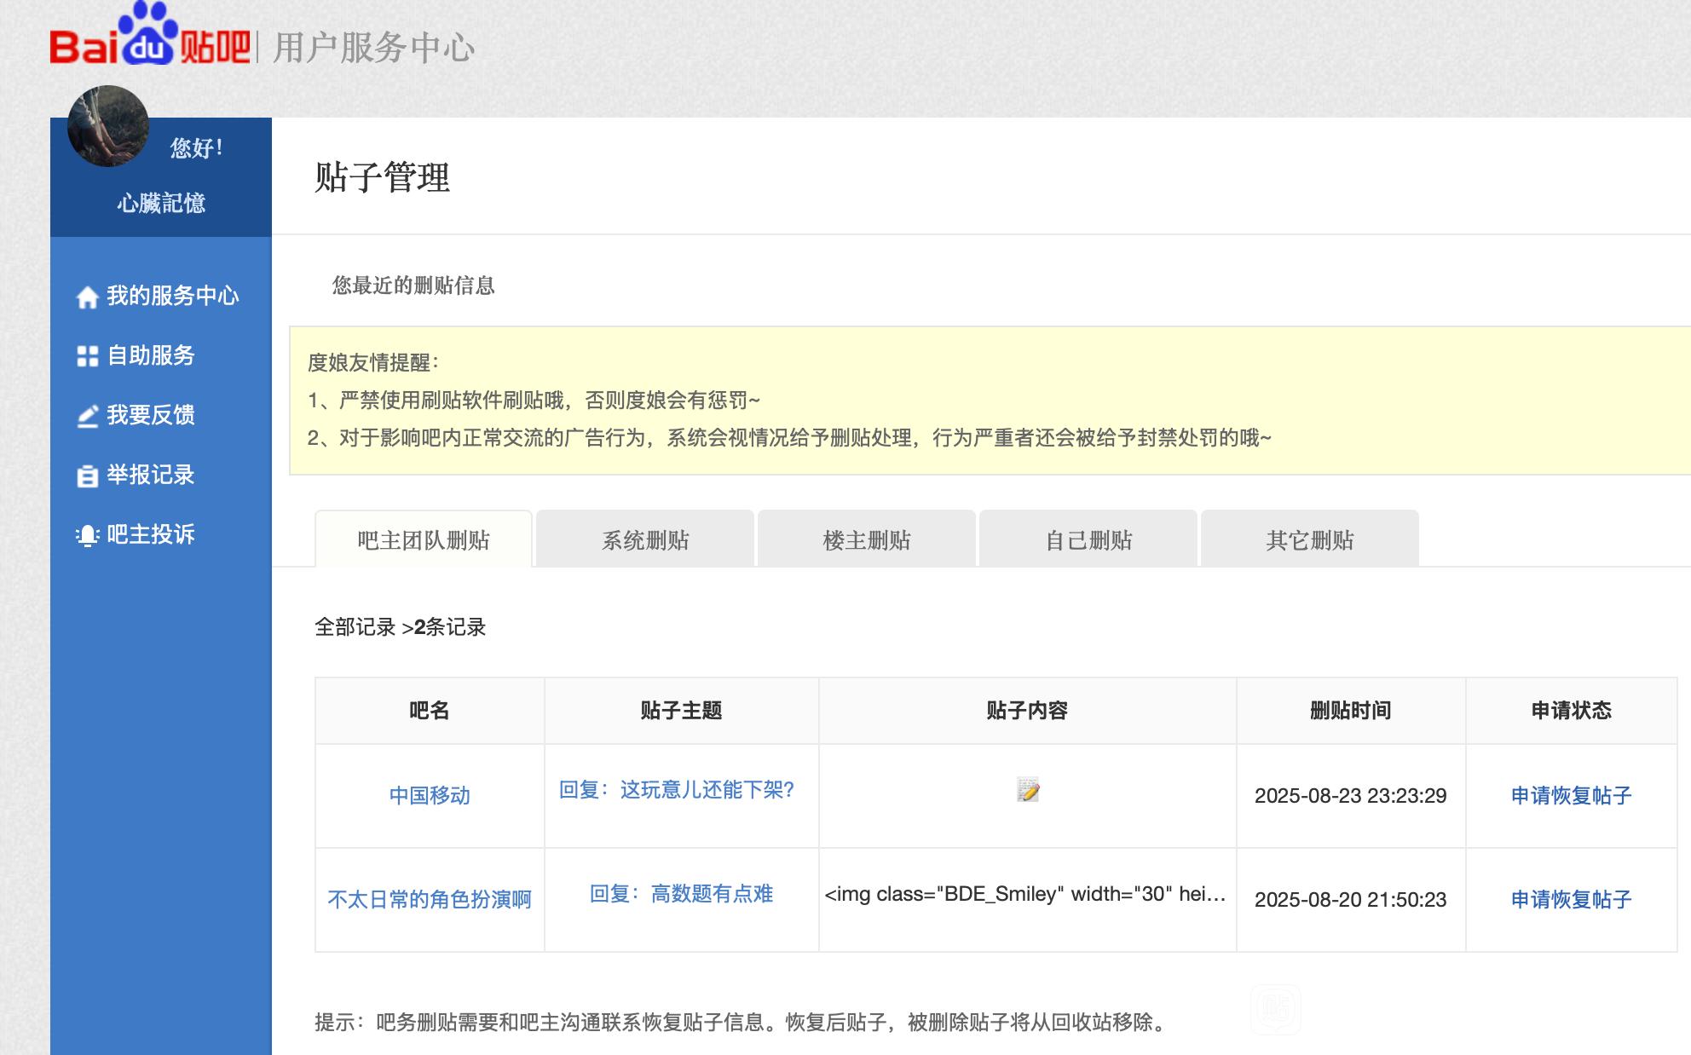1691x1055 pixels.
Task: Open the 不太日常的角色扮演啊 forum link
Action: (x=430, y=900)
